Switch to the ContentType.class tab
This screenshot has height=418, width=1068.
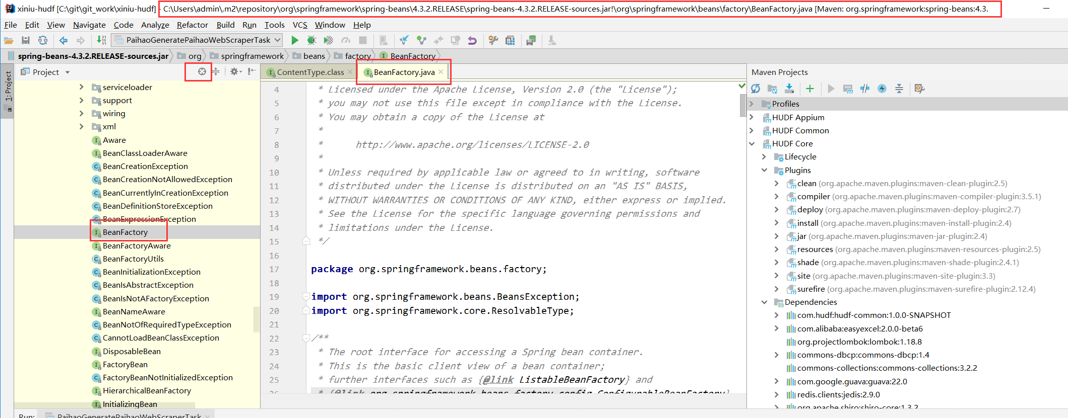tap(309, 72)
